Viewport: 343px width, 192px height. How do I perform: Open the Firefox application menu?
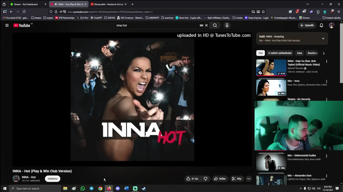tap(339, 12)
